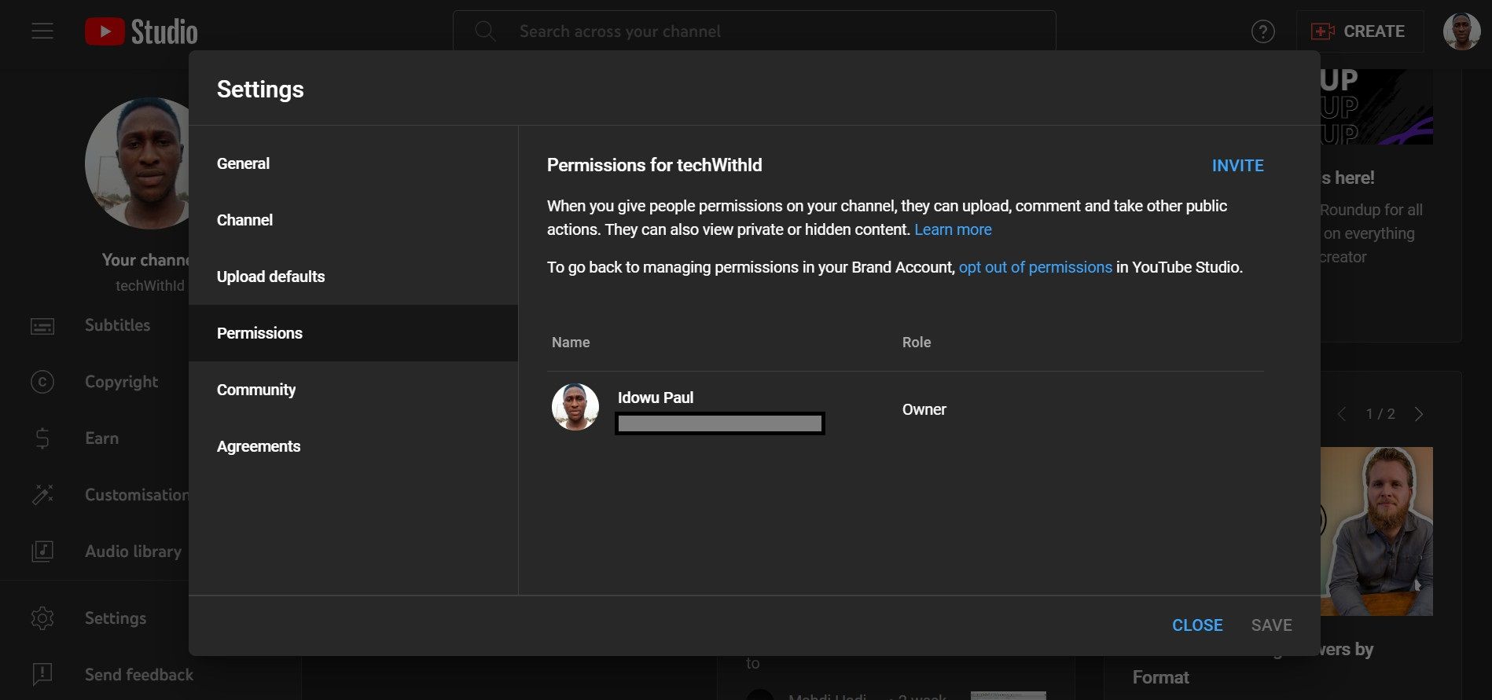Click the Earn dollar icon
This screenshot has height=700, width=1492.
[42, 438]
